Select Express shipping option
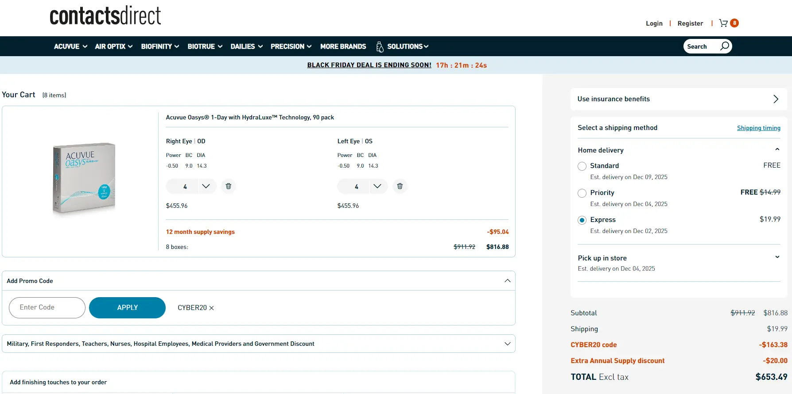Image resolution: width=792 pixels, height=394 pixels. click(582, 220)
